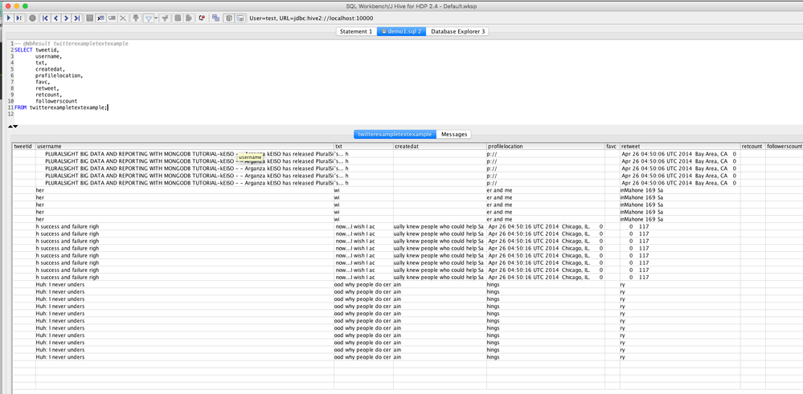Image resolution: width=803 pixels, height=394 pixels.
Task: Sort by followerscount column header
Action: point(784,146)
